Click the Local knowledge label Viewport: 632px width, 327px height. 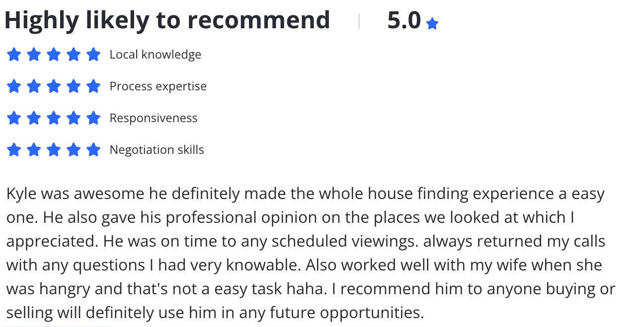(156, 55)
